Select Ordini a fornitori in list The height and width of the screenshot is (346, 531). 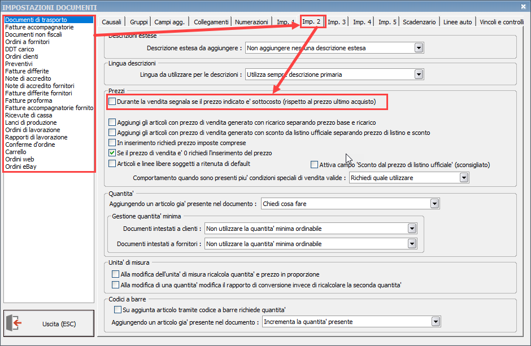(x=49, y=42)
